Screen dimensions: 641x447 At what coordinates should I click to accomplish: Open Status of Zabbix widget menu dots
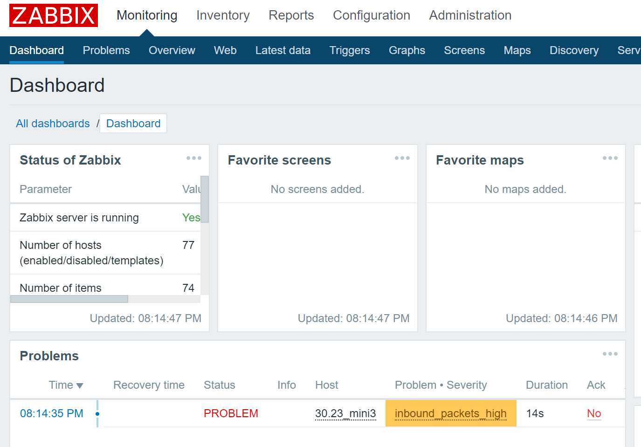tap(194, 158)
